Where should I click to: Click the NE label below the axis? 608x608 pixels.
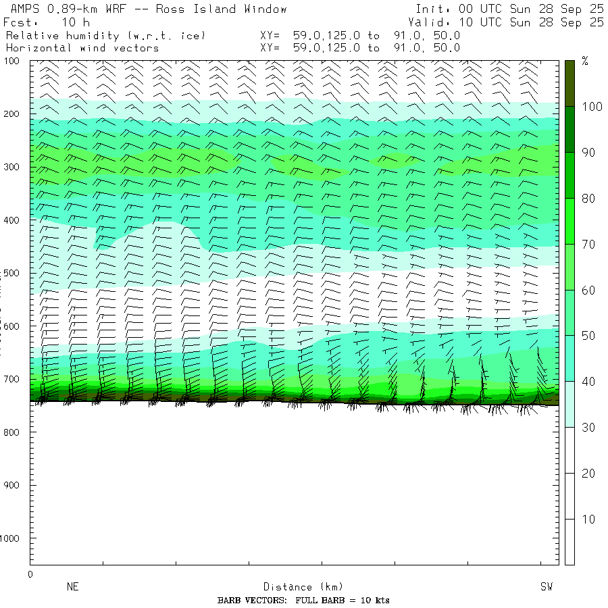[73, 587]
